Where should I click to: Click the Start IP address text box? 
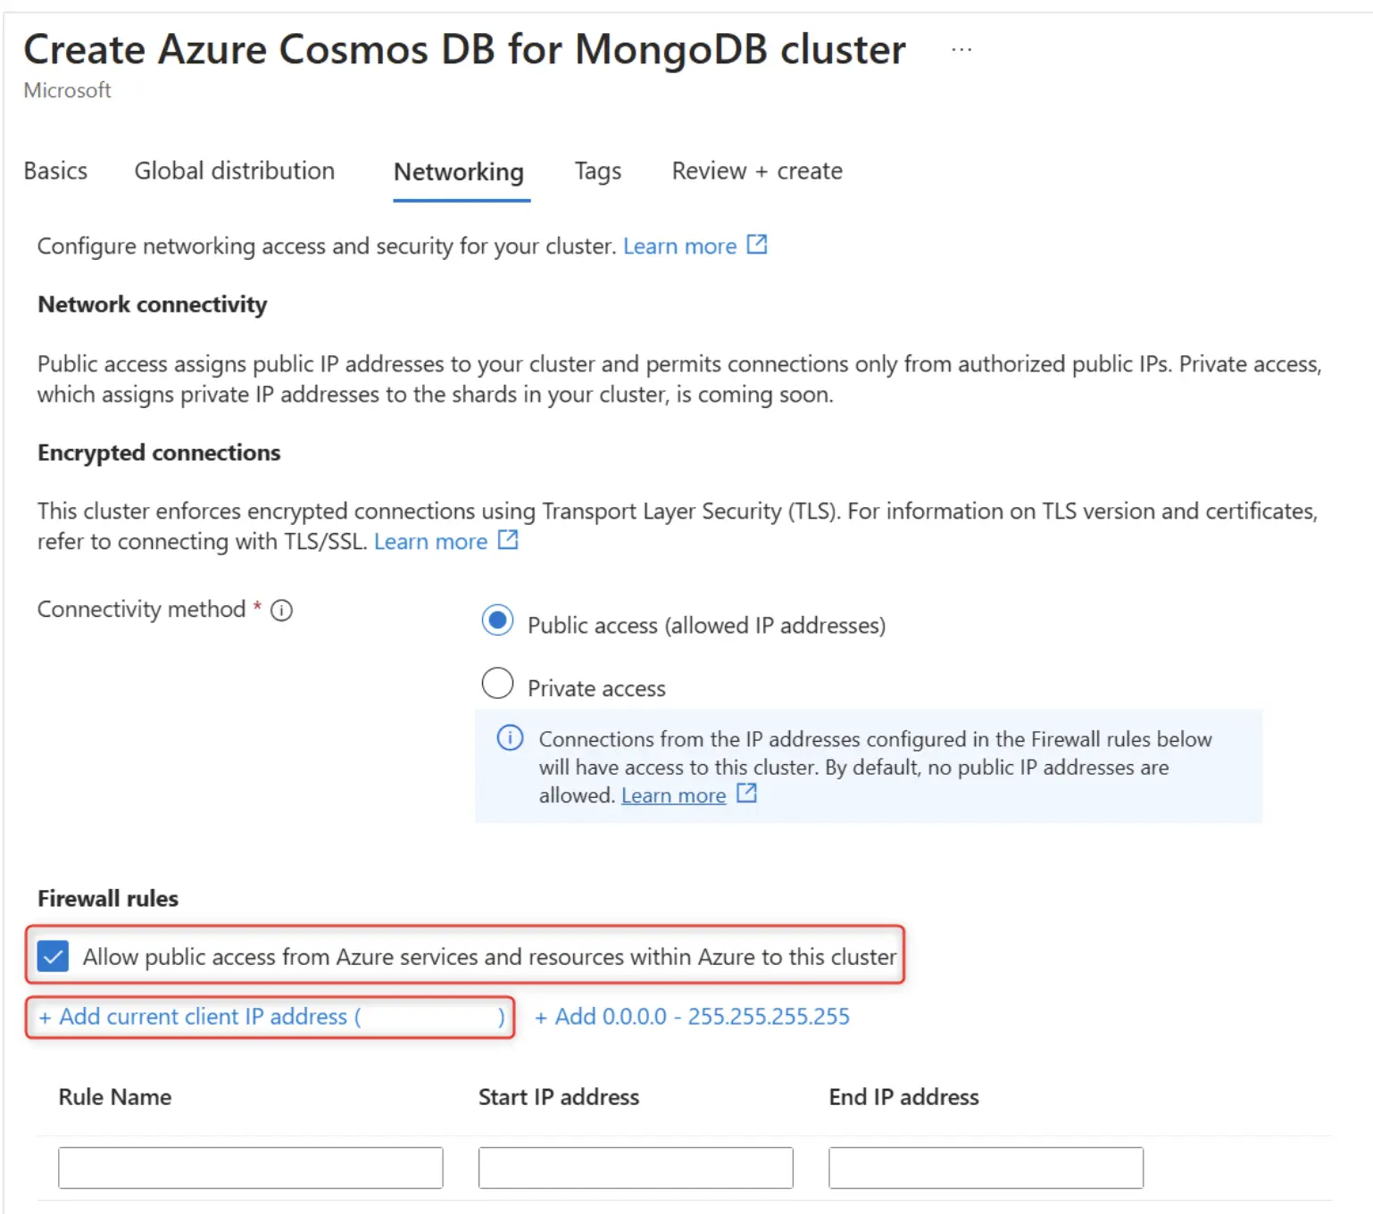[636, 1168]
